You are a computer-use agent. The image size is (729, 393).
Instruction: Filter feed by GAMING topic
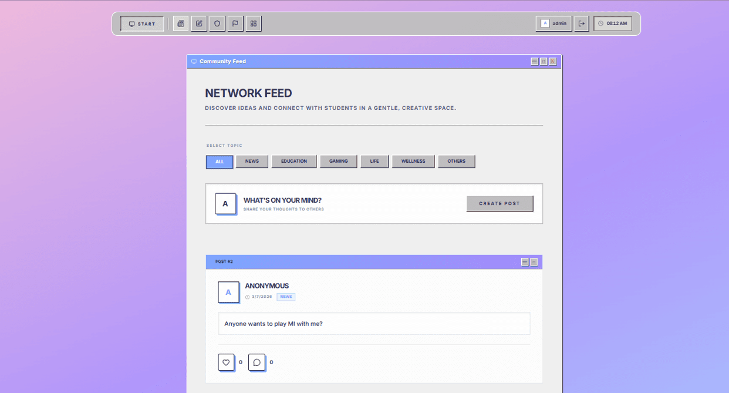339,162
